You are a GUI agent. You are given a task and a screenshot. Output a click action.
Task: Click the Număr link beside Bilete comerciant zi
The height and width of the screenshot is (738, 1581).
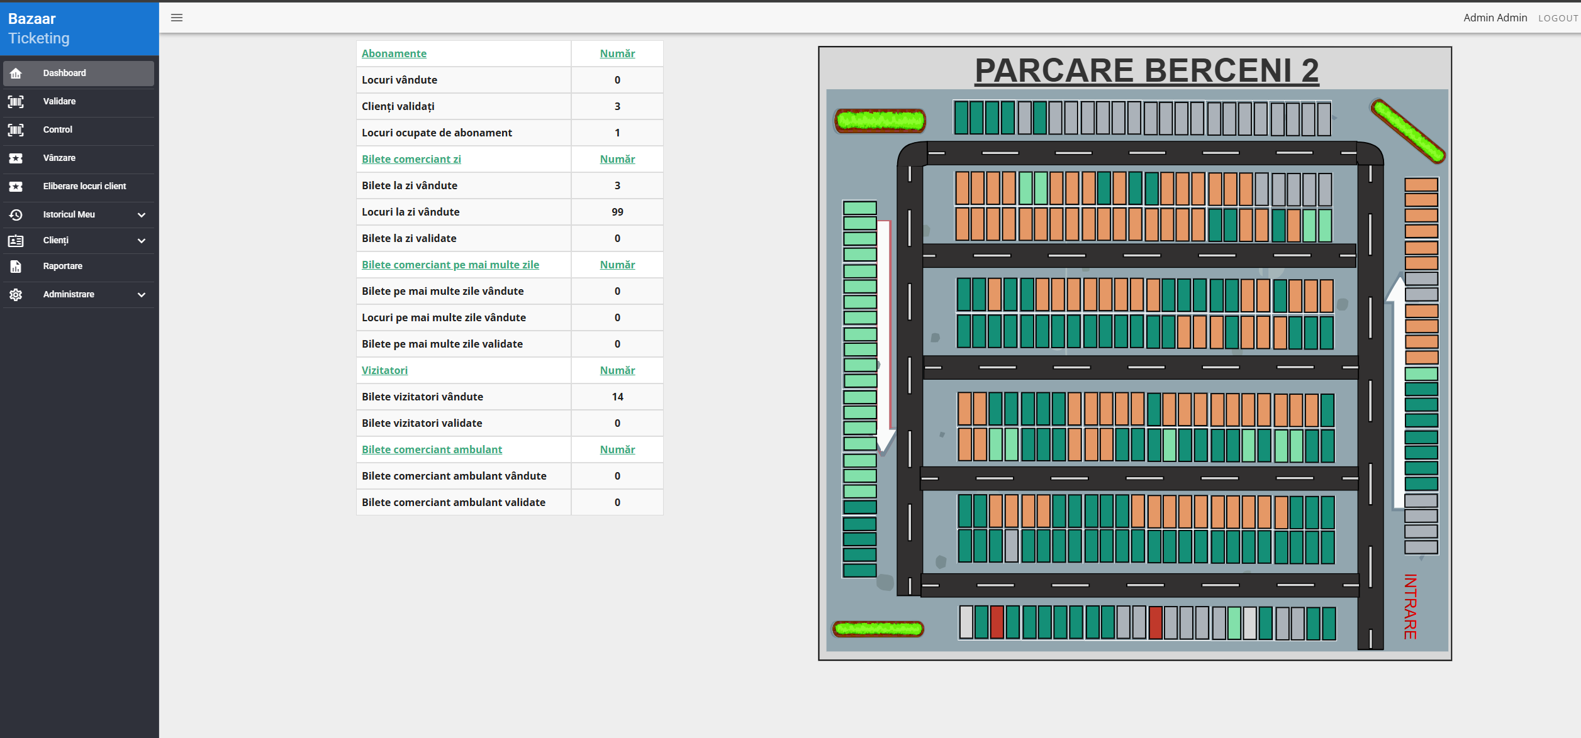click(x=617, y=159)
